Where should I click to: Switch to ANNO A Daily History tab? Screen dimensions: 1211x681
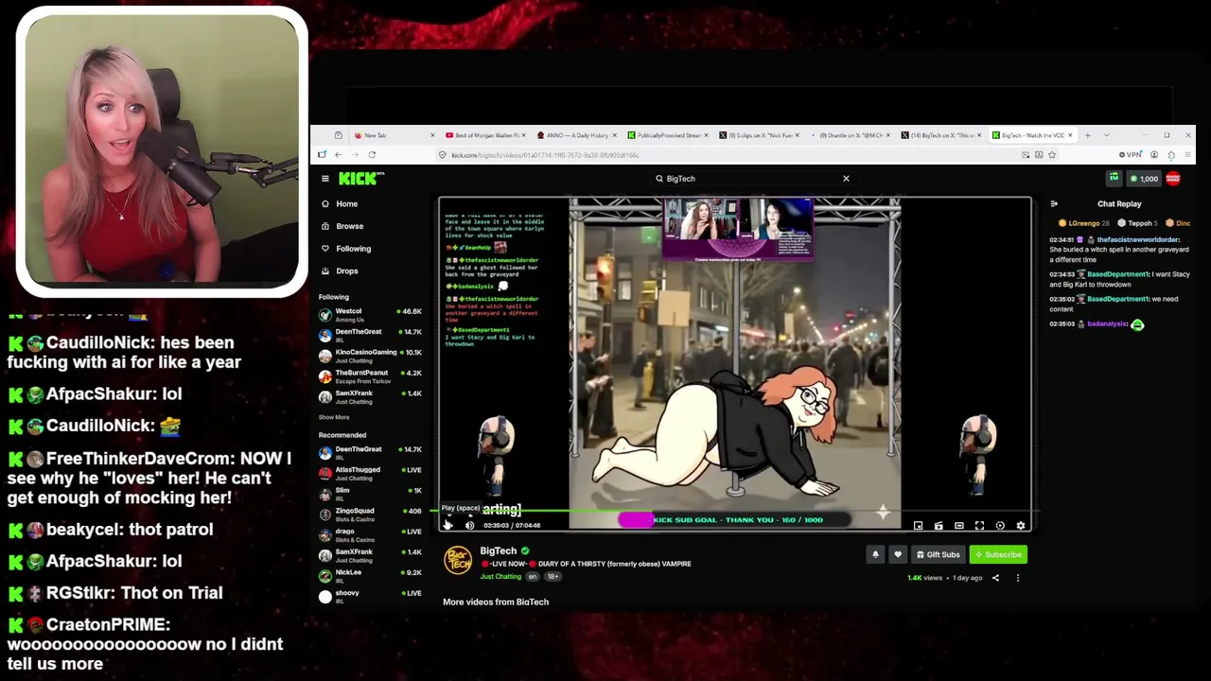coord(577,135)
